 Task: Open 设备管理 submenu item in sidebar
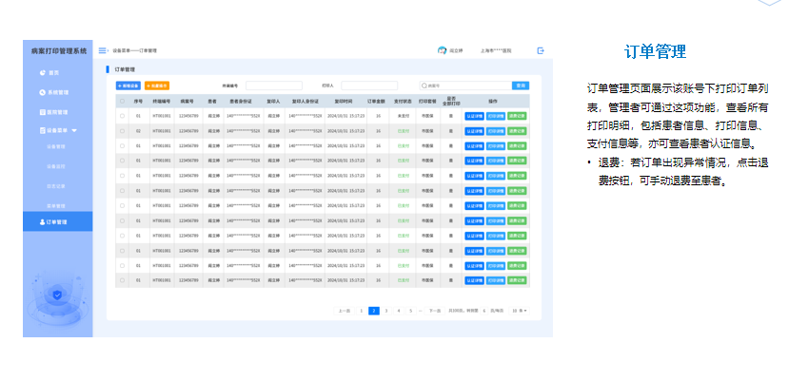[56, 147]
